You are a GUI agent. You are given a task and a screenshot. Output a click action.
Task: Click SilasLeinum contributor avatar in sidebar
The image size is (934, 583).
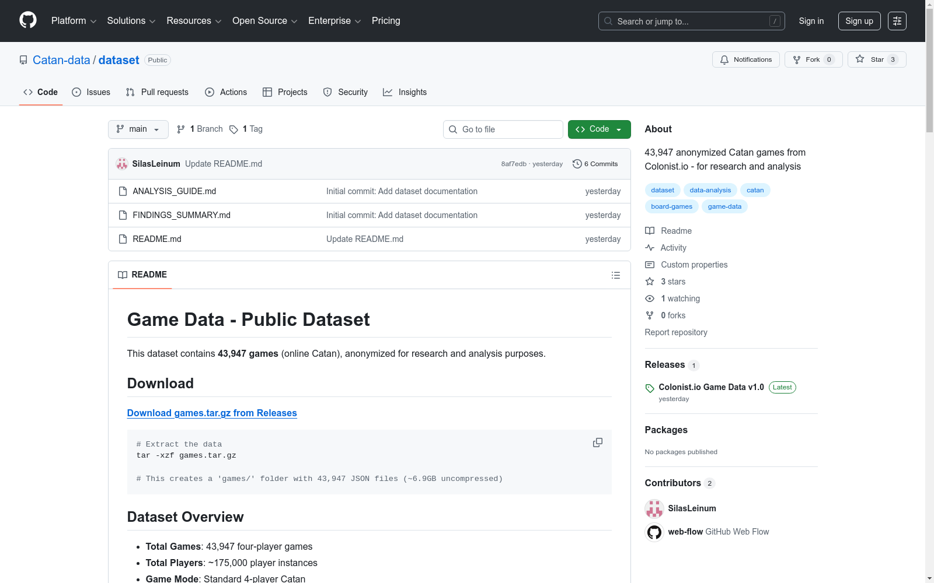coord(654,508)
